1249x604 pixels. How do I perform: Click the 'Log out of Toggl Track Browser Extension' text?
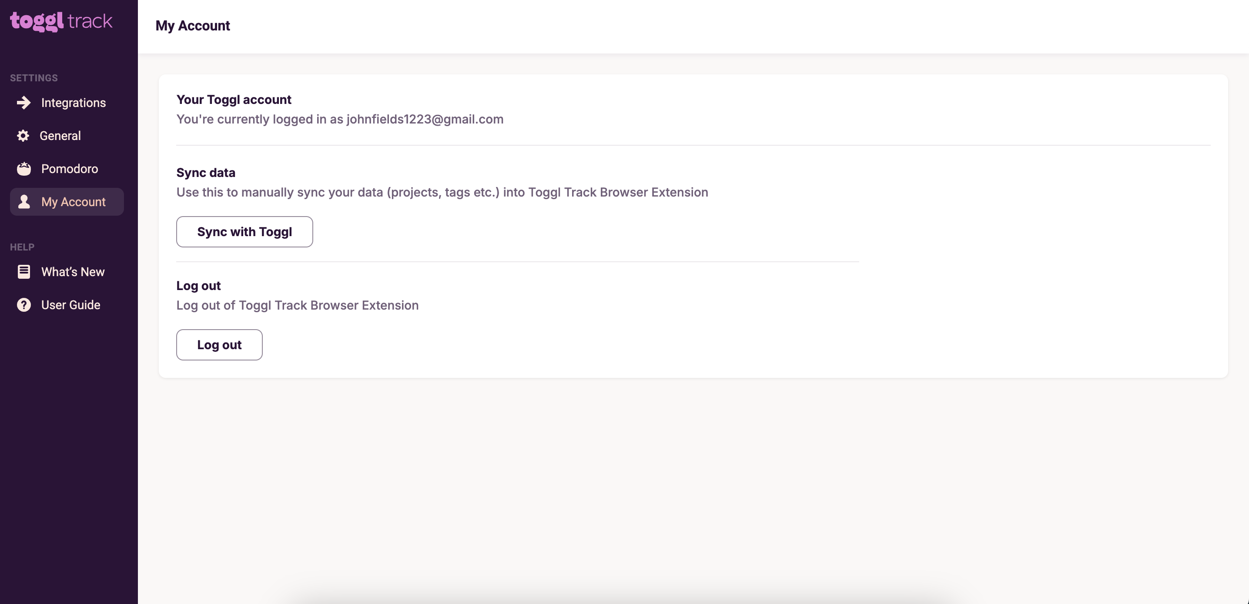297,305
